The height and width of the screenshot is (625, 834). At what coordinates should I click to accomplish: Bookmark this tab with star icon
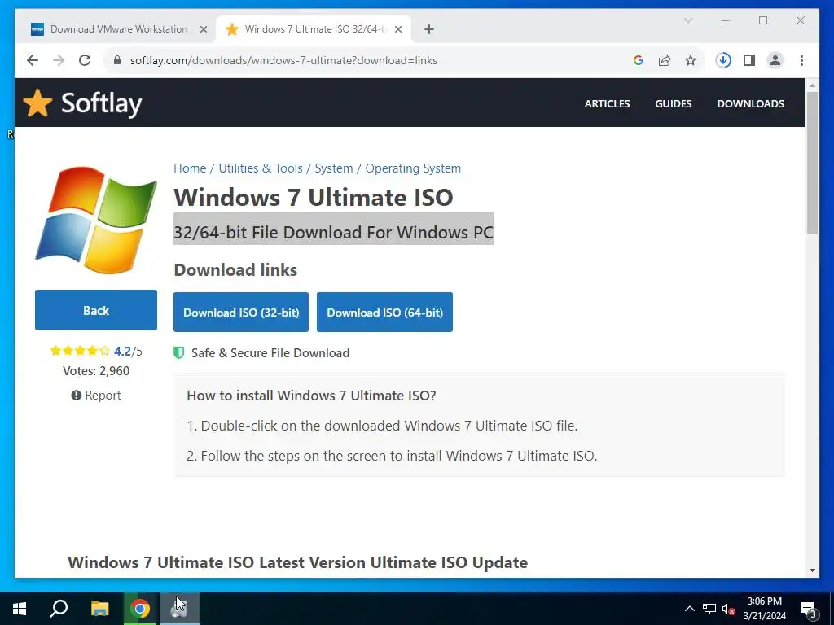point(691,60)
